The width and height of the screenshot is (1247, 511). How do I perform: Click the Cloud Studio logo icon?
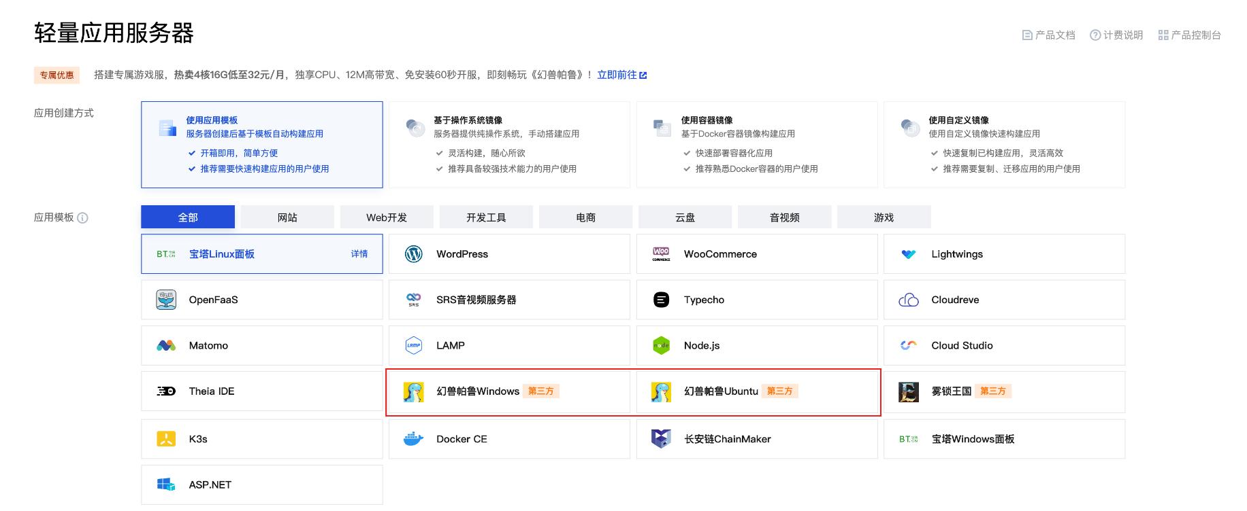coord(909,345)
